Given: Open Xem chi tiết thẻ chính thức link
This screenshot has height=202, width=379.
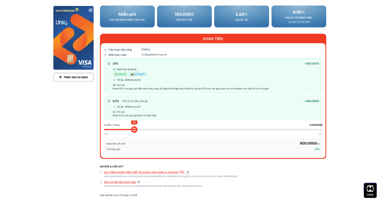Looking at the screenshot, I should pyautogui.click(x=120, y=182).
